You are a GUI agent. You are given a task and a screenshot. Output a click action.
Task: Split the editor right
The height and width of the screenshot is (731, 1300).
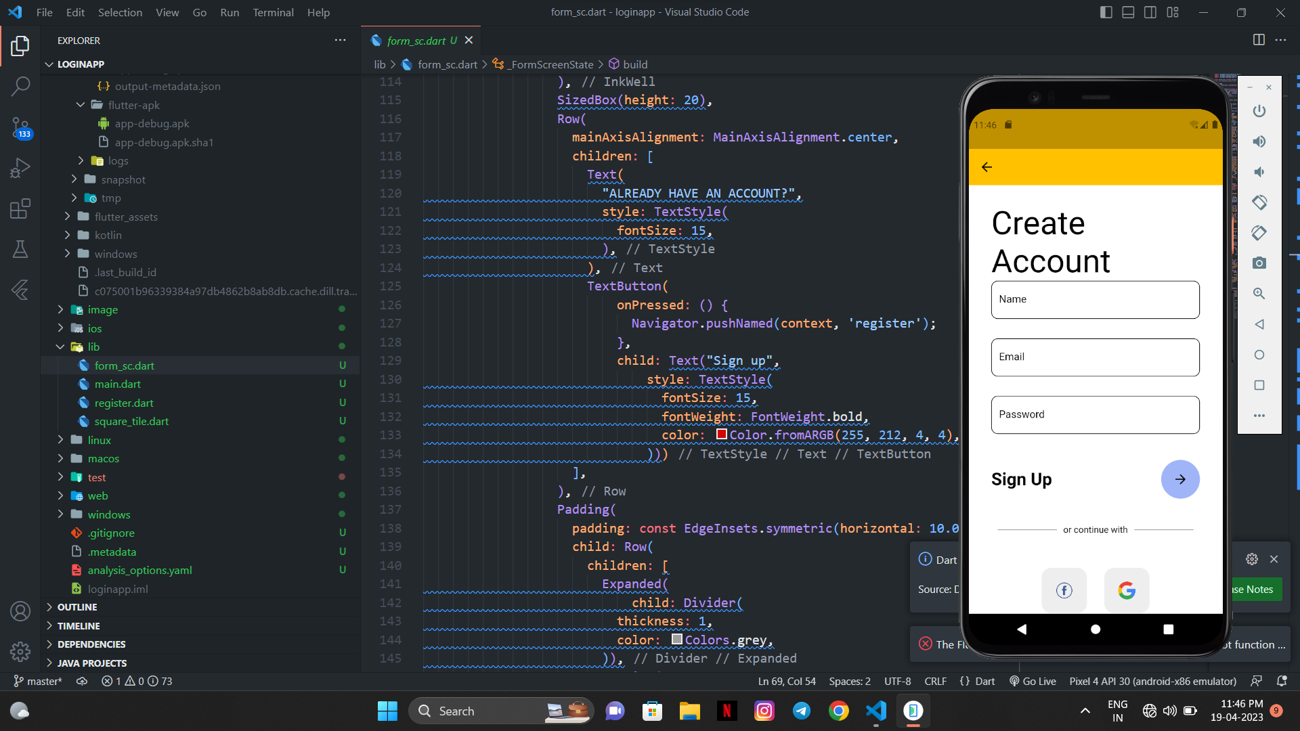[1259, 40]
